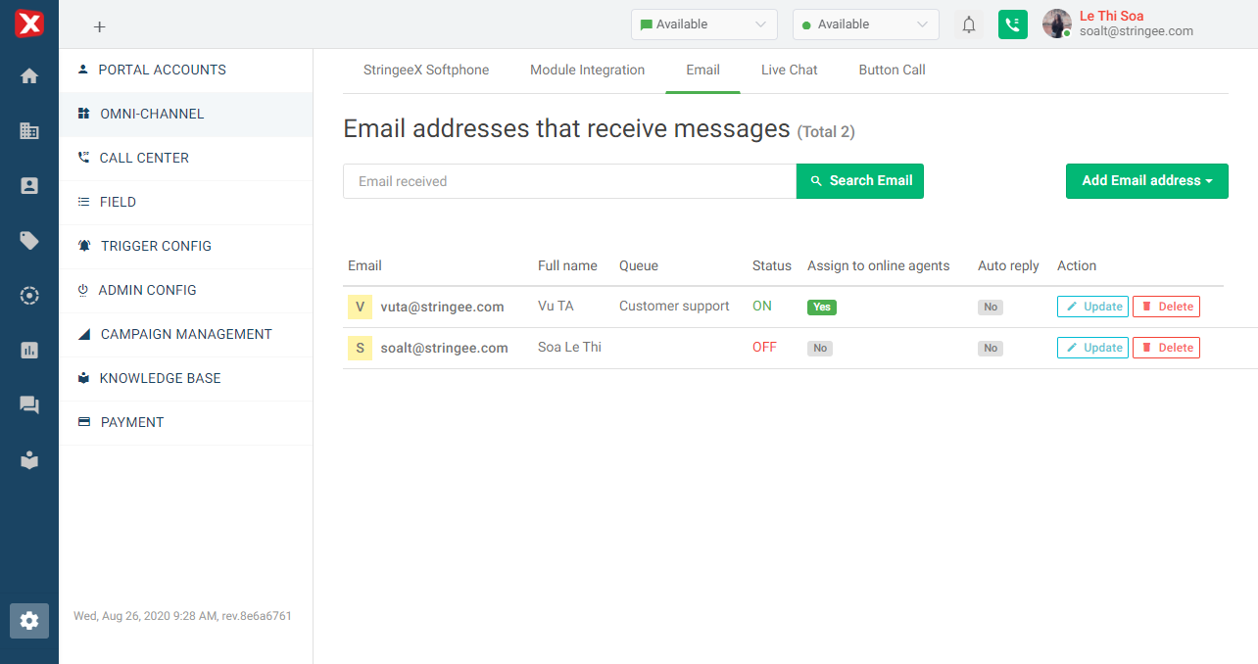Toggle Auto reply No badge for soalt@stringee.com
The image size is (1258, 664).
tap(991, 349)
